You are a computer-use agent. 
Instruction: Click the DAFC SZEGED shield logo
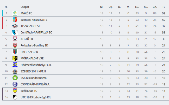tap(15, 52)
